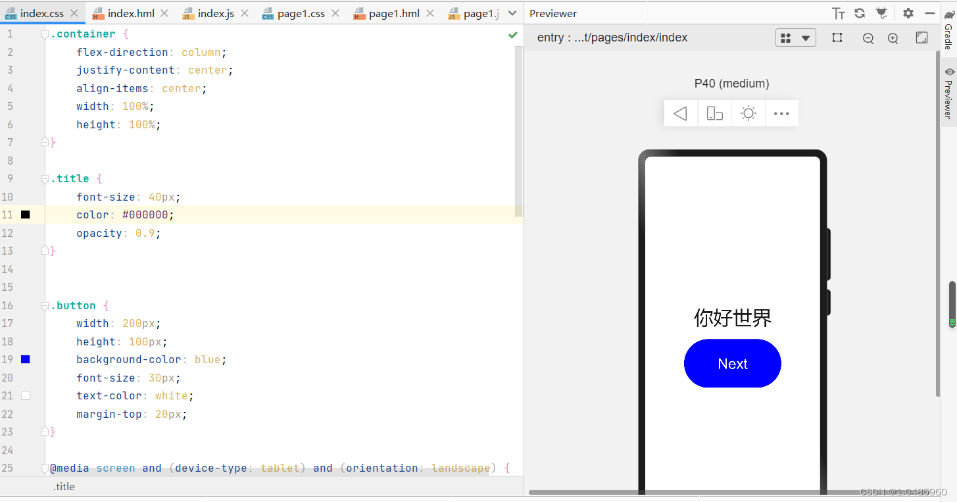Viewport: 957px width, 502px height.
Task: Click the Previewer vertical scrollbar
Action: click(x=938, y=224)
